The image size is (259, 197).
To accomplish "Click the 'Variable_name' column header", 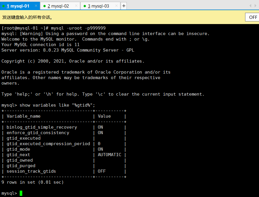I will tap(23, 116).
